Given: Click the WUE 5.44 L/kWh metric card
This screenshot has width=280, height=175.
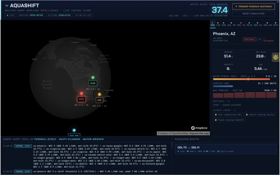Looking at the screenshot, I should click(x=261, y=67).
